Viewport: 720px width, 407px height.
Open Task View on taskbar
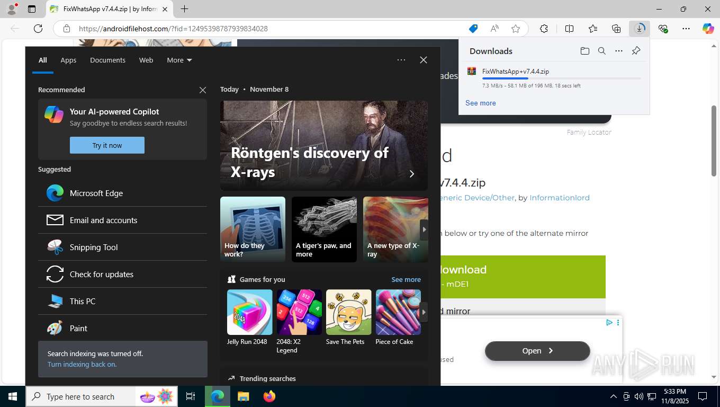point(191,396)
